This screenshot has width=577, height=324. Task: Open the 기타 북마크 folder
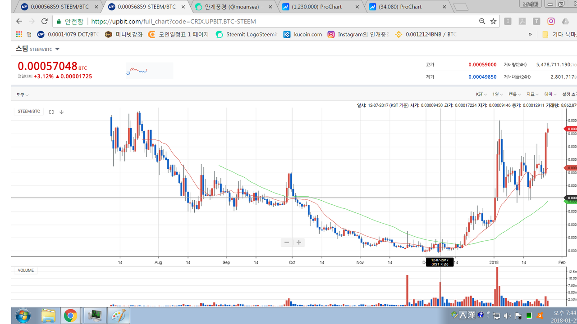(559, 34)
